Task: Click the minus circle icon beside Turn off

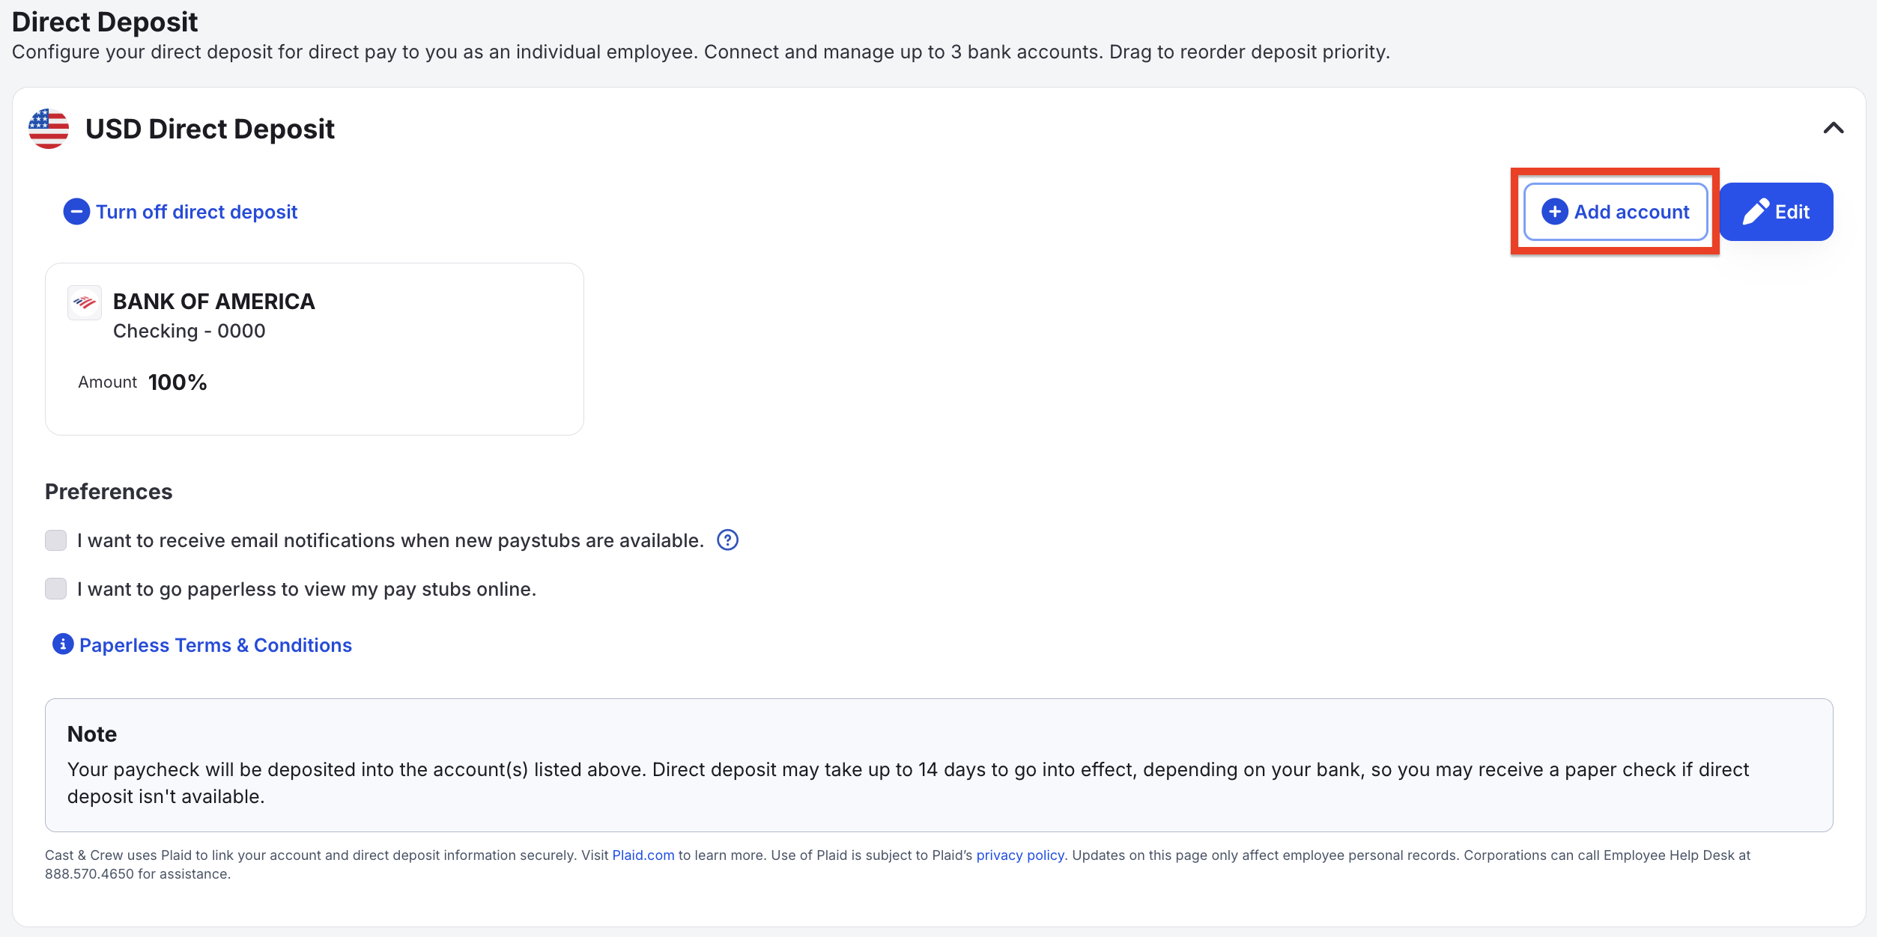Action: click(76, 212)
